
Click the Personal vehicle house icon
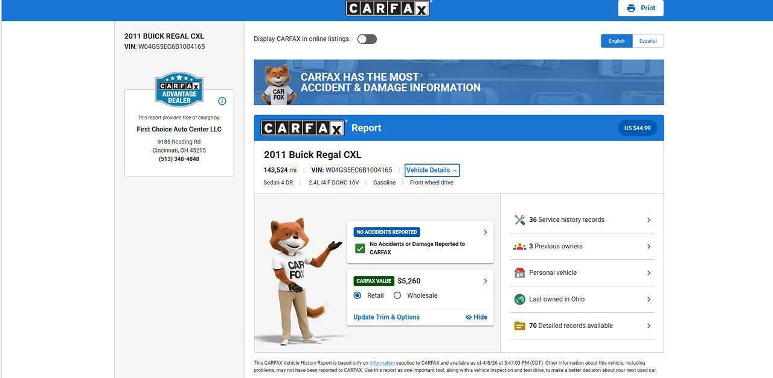click(519, 273)
